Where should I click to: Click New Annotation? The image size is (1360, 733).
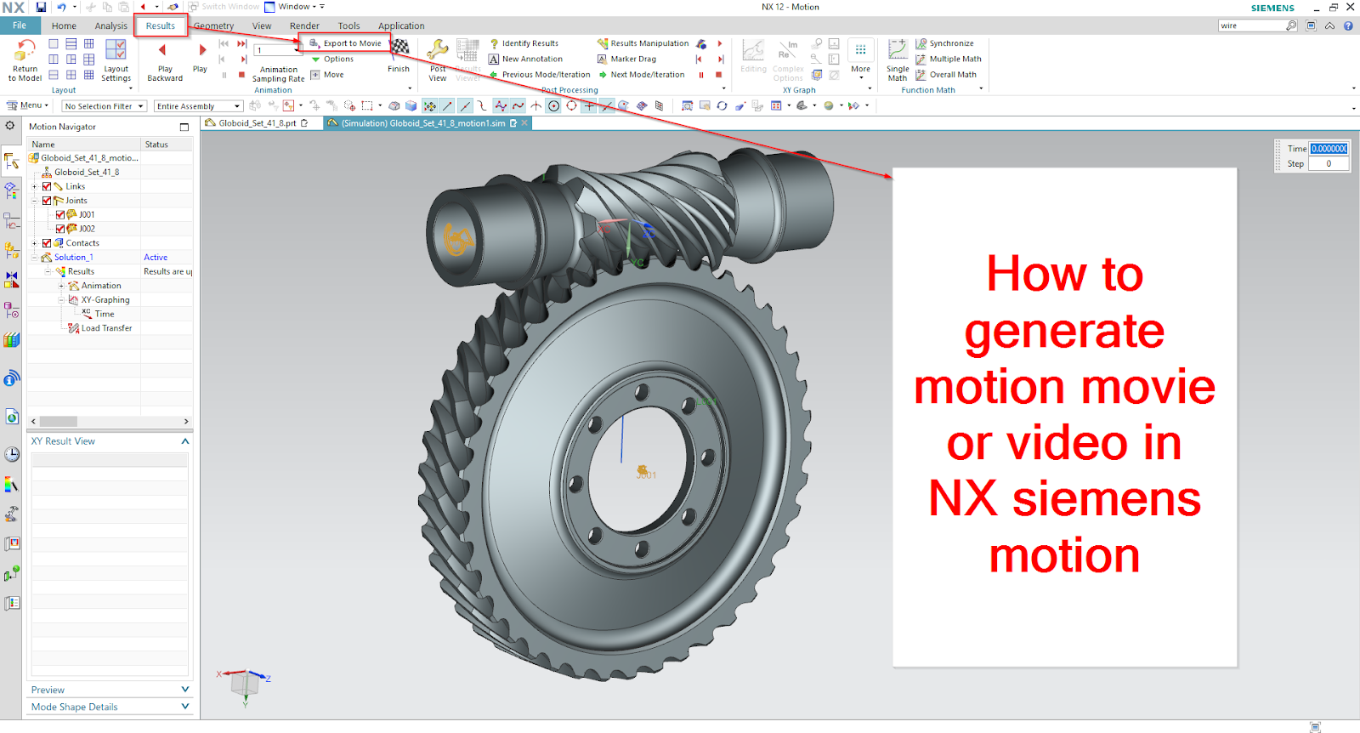525,59
